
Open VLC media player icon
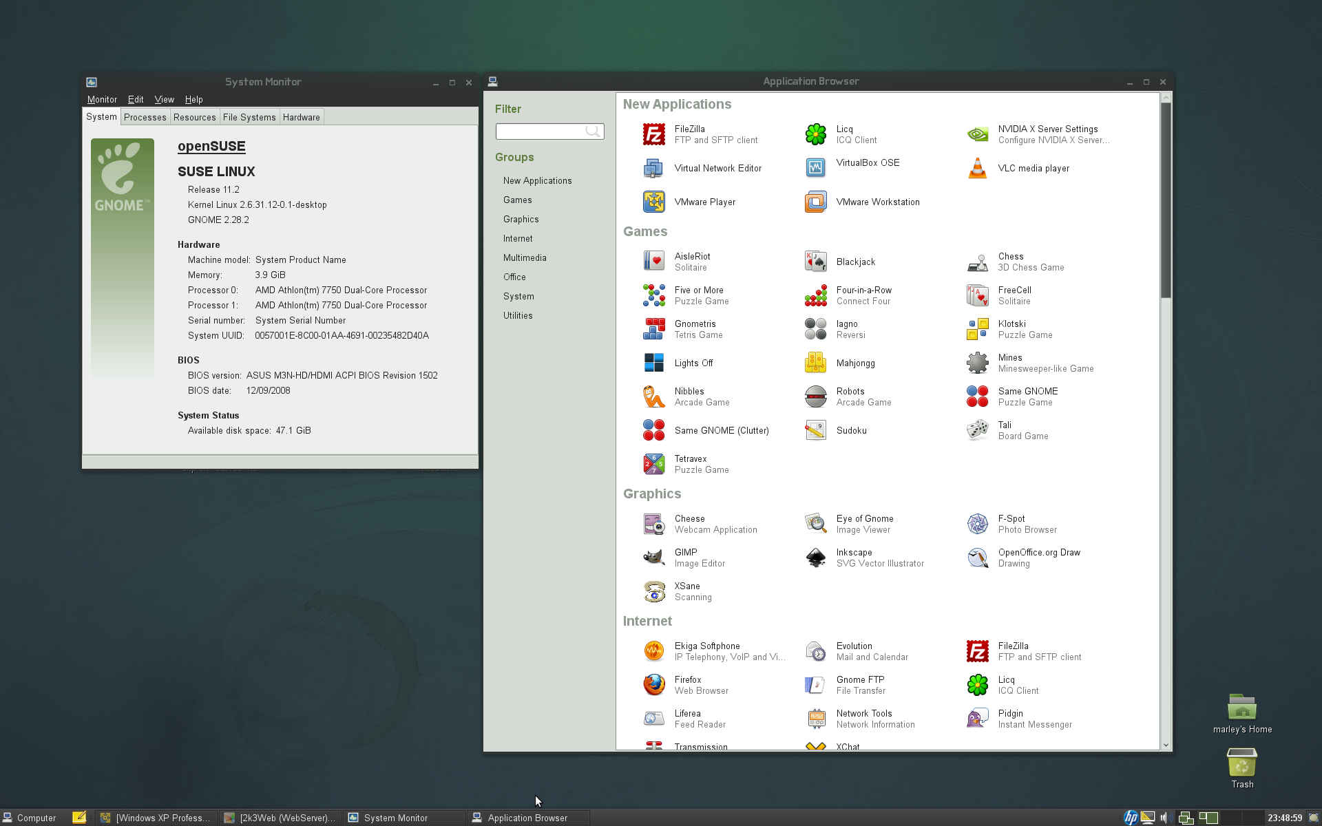tap(977, 168)
